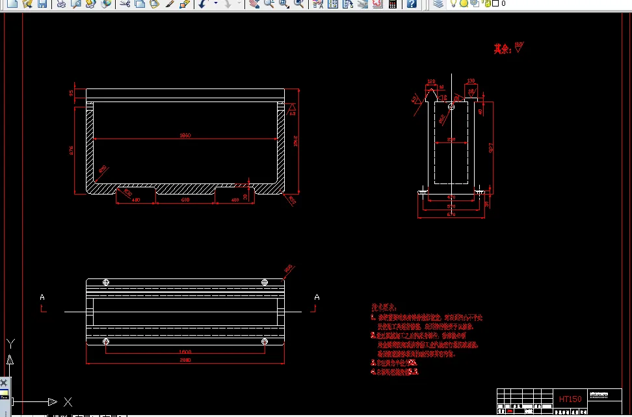The height and width of the screenshot is (417, 632).
Task: Close the floating palette with its X
Action: pyautogui.click(x=4, y=383)
